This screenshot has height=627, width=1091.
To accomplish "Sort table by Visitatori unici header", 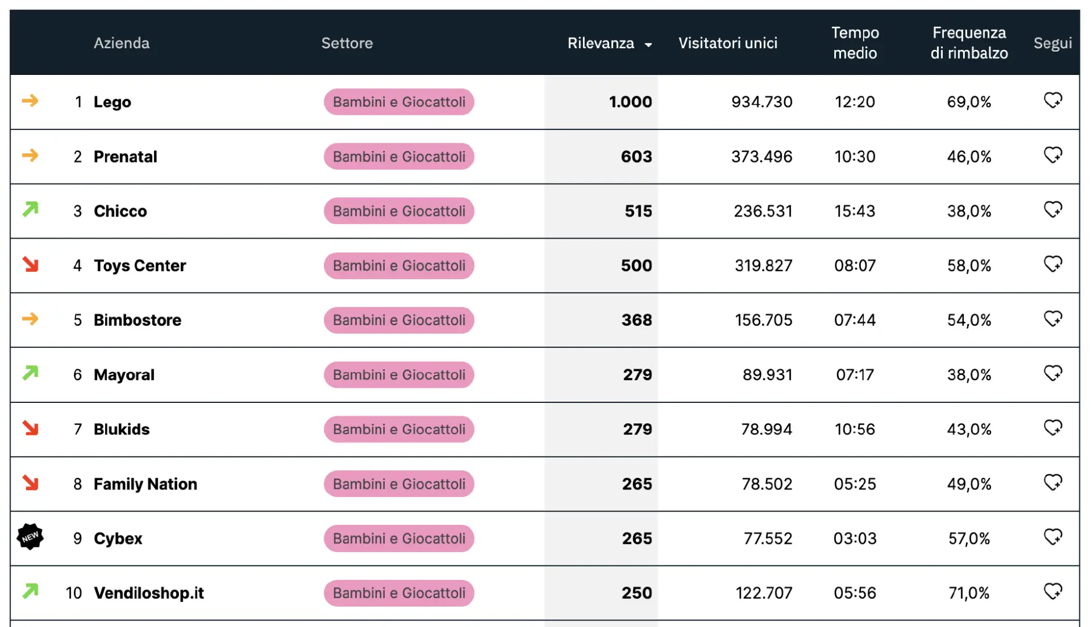I will [728, 43].
